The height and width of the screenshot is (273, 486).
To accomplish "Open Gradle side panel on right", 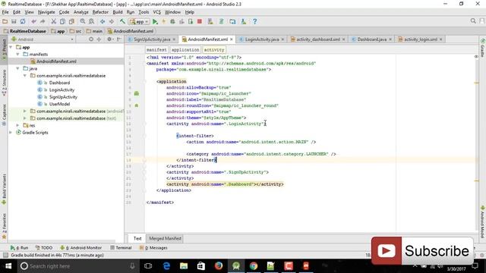I will [483, 48].
